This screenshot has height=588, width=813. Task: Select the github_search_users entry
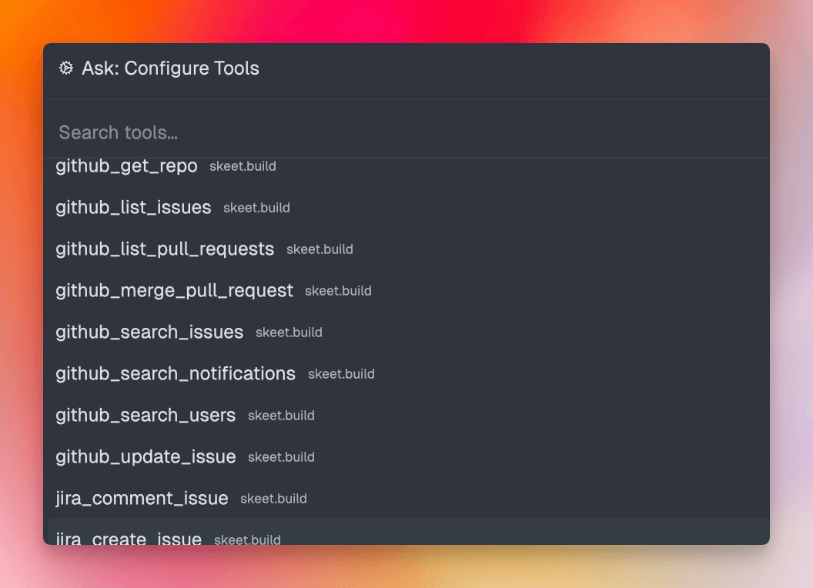[408, 415]
